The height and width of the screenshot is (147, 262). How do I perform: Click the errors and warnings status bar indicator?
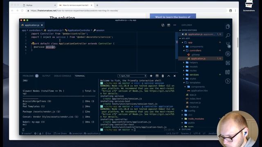(x=39, y=134)
